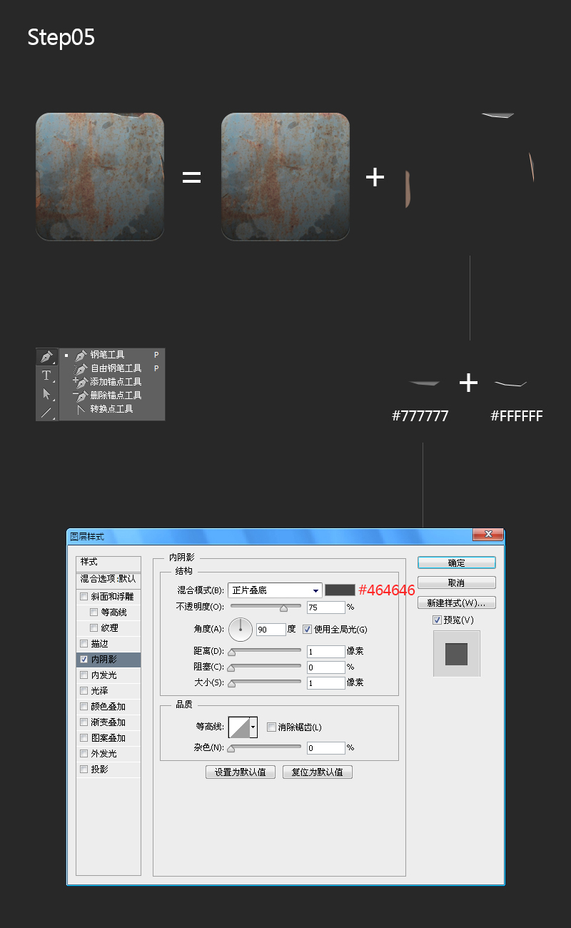Click the 取消 button

click(456, 582)
